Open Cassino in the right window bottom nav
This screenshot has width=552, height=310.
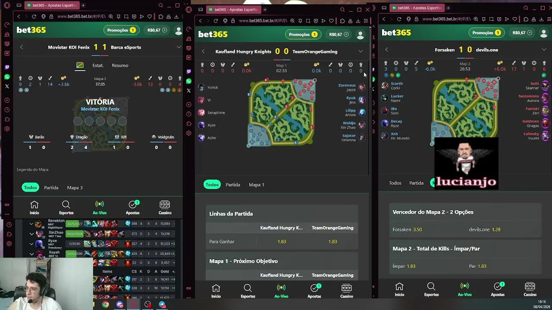point(530,289)
